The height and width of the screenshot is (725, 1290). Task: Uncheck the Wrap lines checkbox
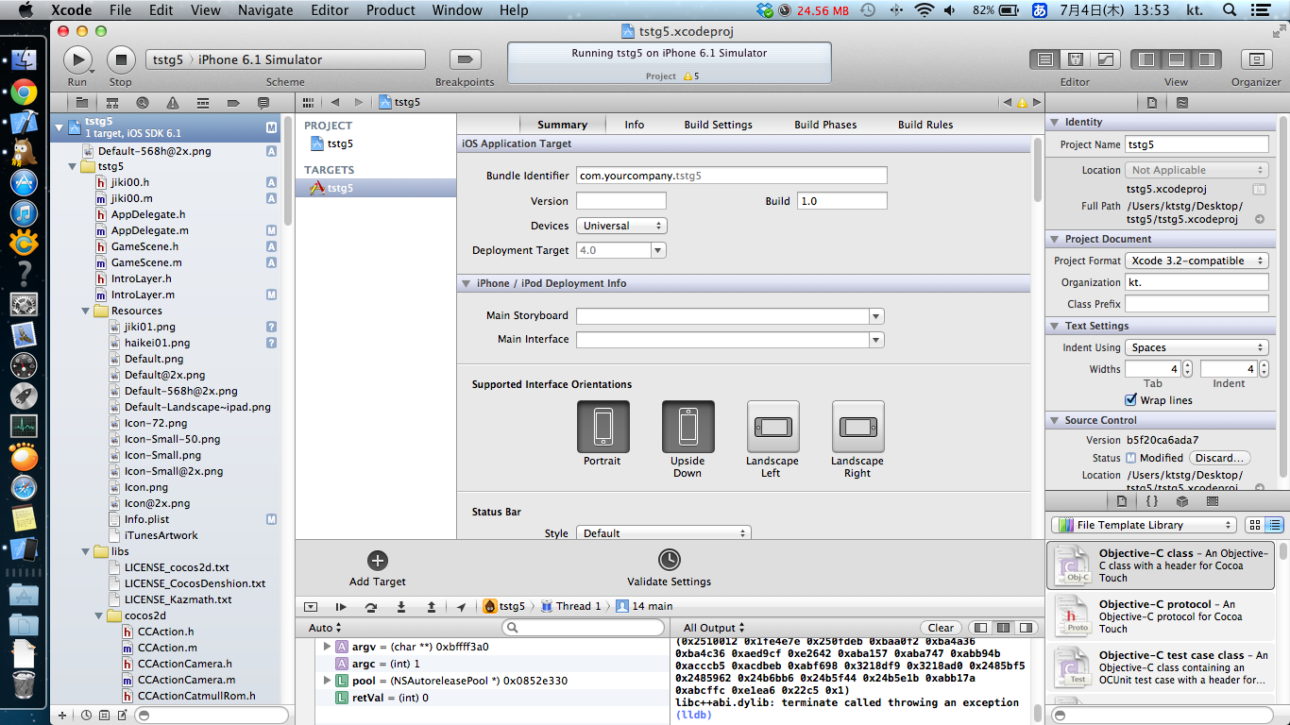pos(1130,400)
